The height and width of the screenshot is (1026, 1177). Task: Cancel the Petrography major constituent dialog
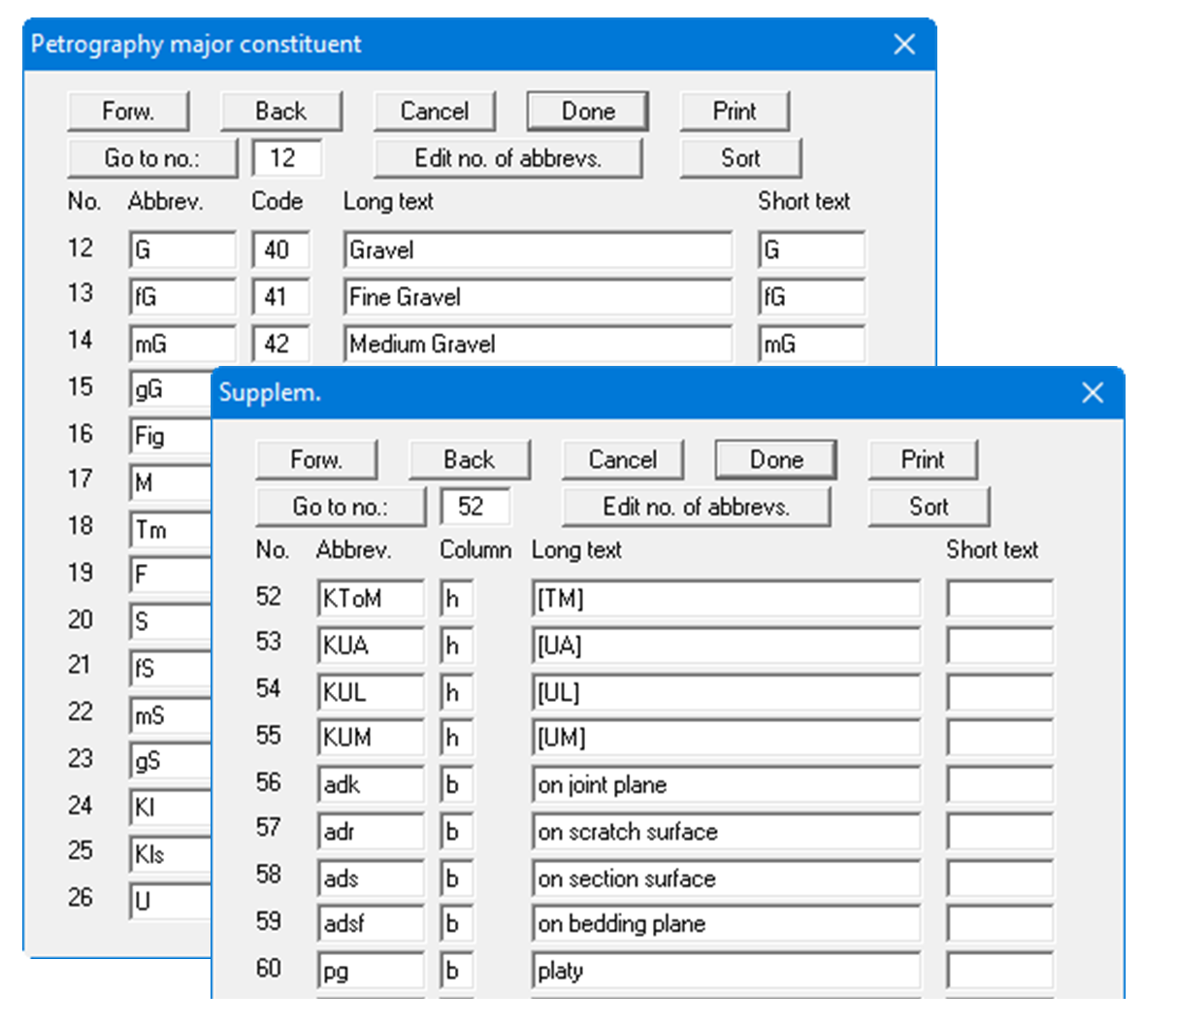point(434,112)
